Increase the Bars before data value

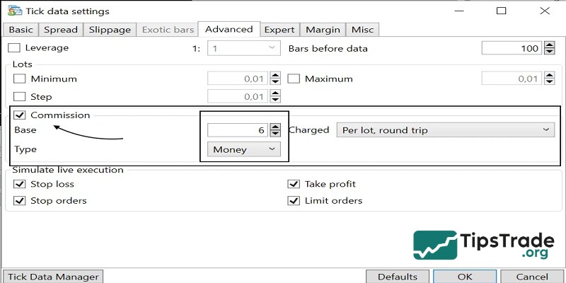550,45
